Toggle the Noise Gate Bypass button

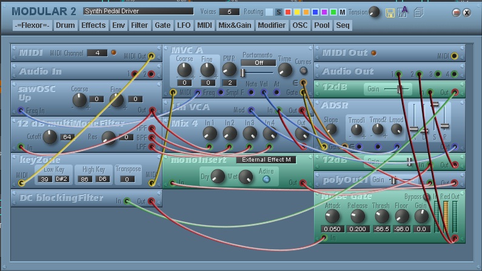427,196
